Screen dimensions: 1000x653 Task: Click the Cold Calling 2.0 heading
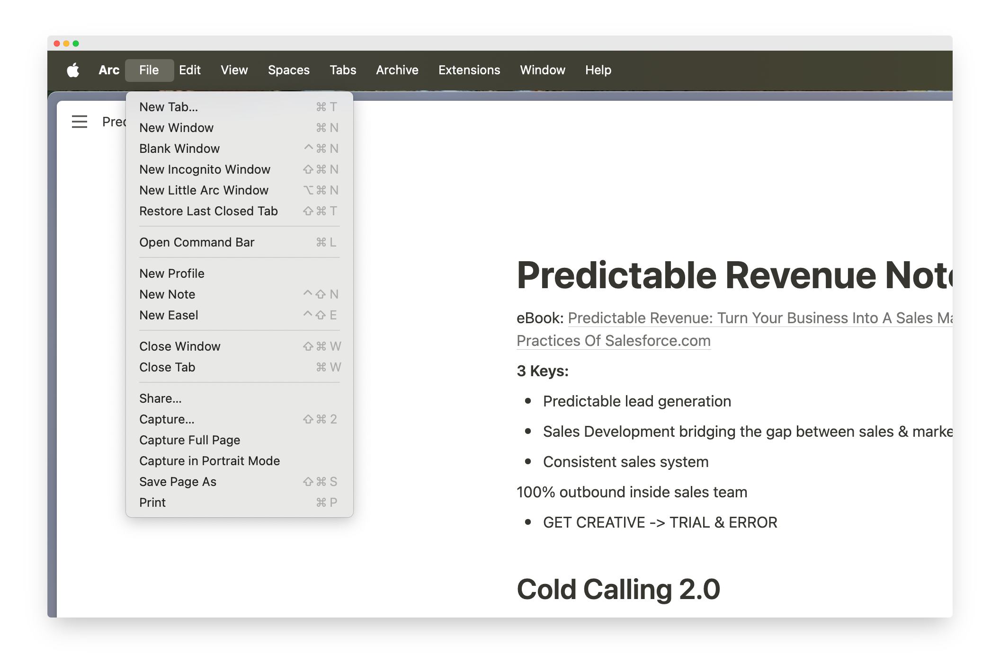pos(618,589)
